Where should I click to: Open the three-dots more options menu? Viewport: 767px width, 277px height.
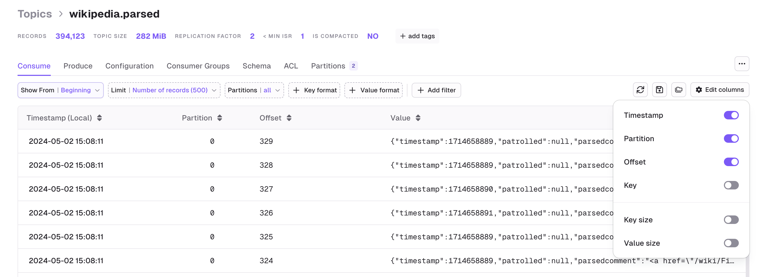[742, 64]
